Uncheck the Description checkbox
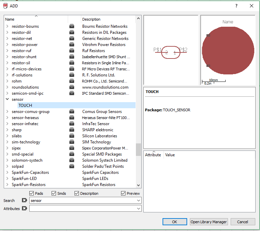The width and height of the screenshot is (260, 231). [77, 193]
